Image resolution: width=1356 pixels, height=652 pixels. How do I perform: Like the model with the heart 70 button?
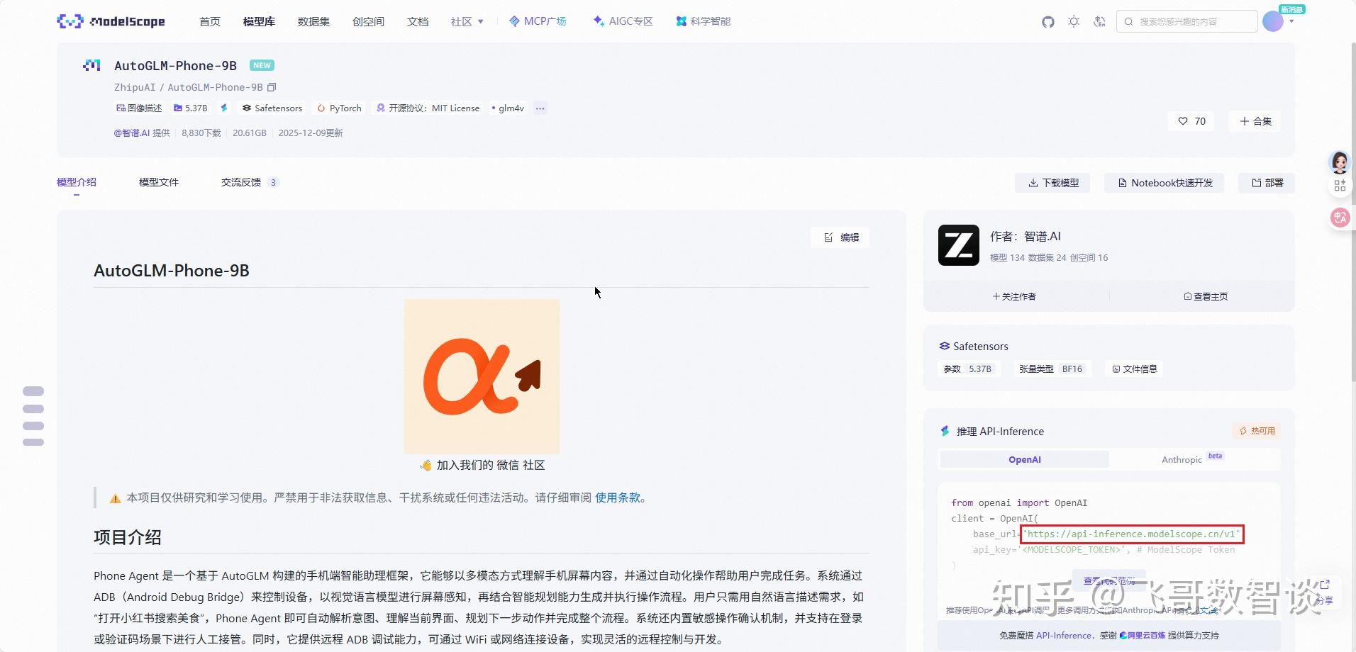tap(1191, 121)
